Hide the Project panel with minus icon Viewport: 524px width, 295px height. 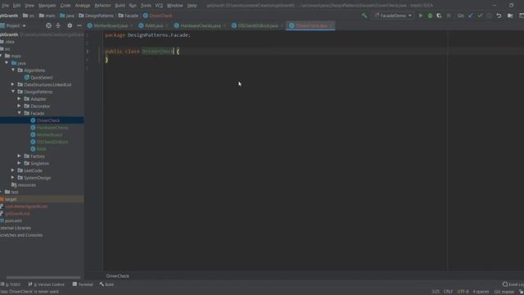click(79, 25)
